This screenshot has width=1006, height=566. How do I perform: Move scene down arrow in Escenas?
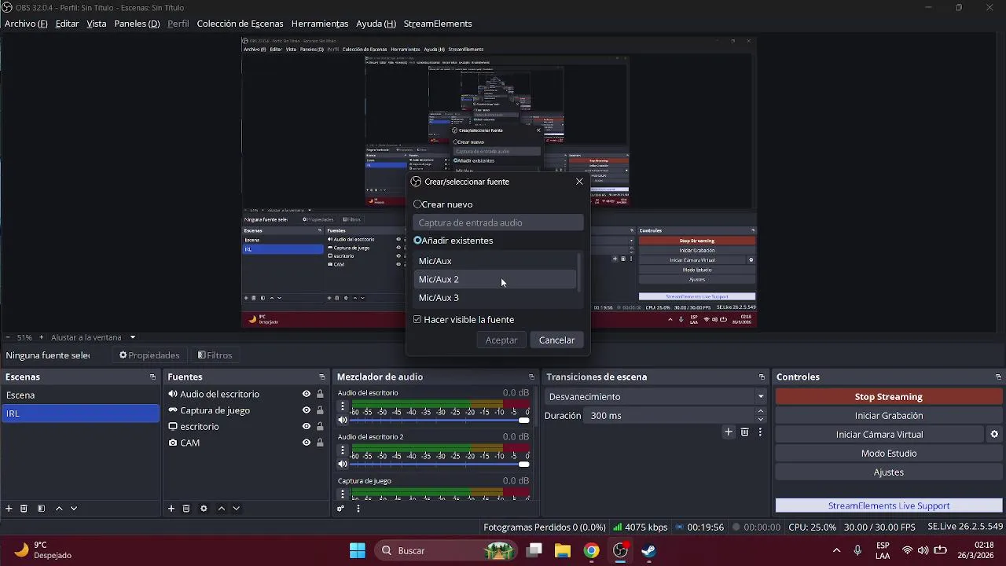pyautogui.click(x=74, y=509)
